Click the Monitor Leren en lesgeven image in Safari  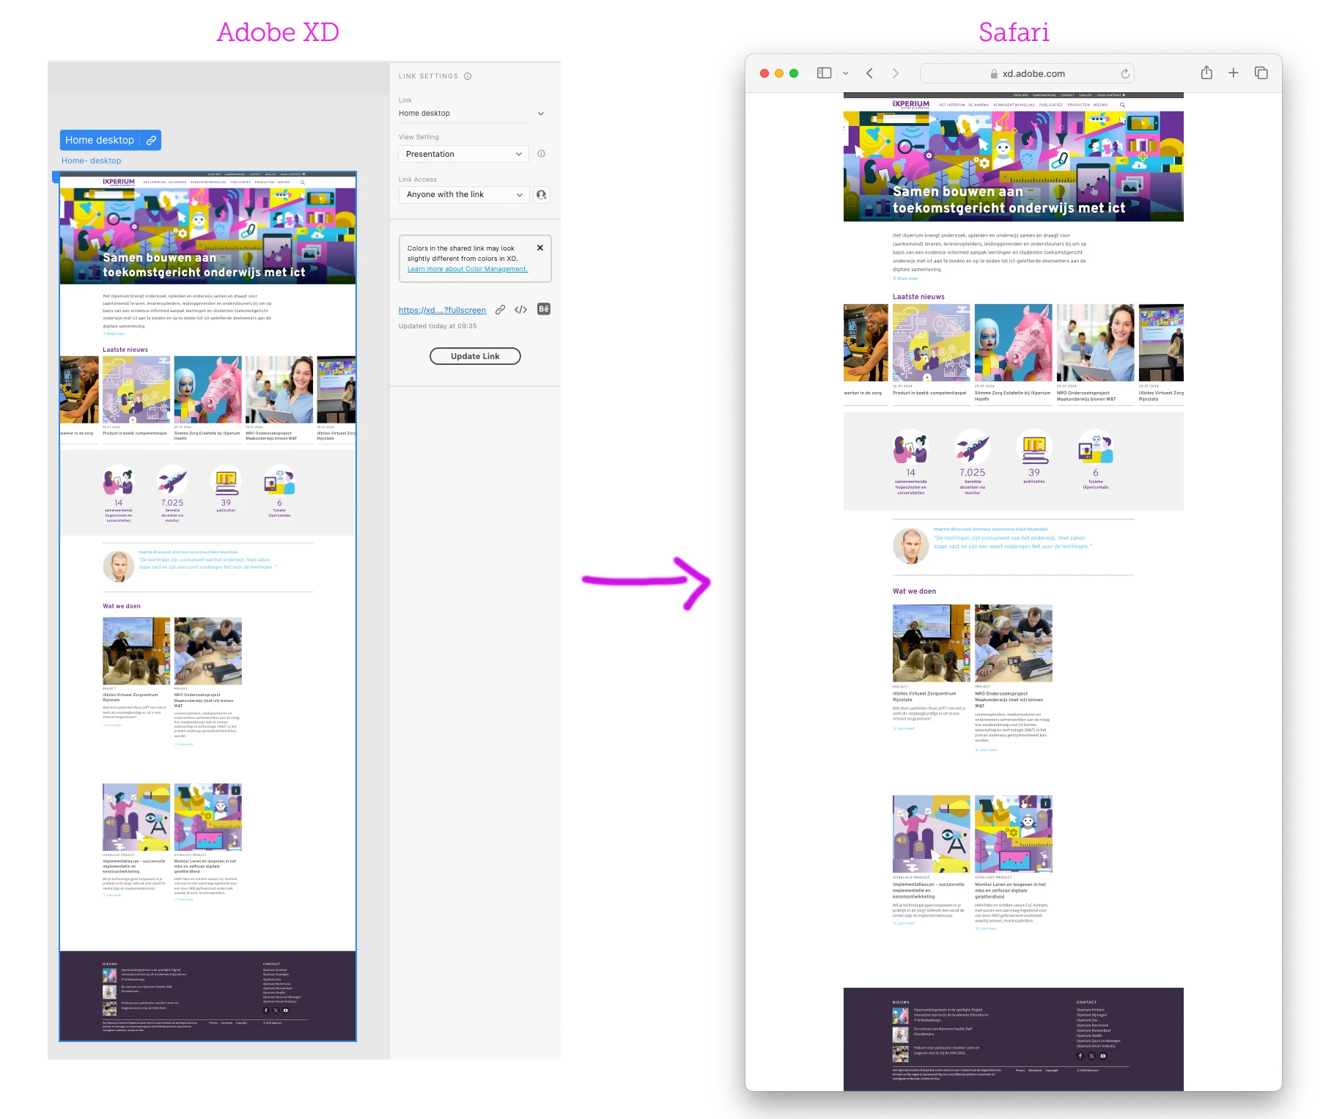click(x=1013, y=834)
